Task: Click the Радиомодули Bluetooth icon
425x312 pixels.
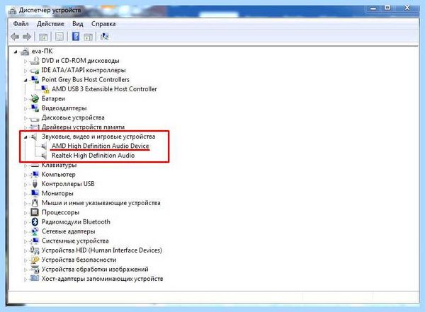Action: [35, 222]
